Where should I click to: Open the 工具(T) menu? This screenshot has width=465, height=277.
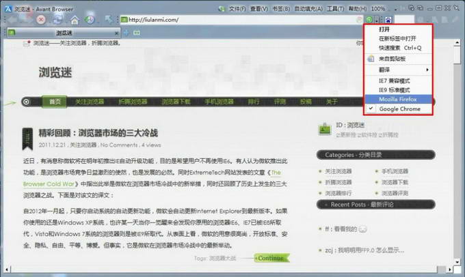[x=335, y=9]
